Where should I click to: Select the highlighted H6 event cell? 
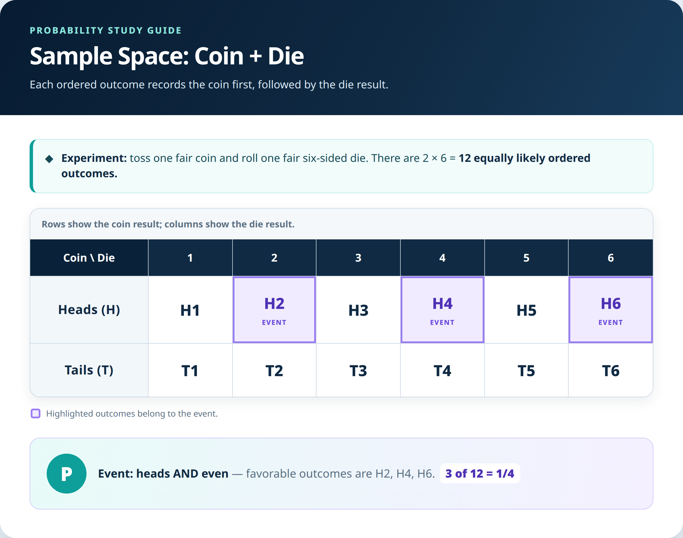[x=611, y=310]
